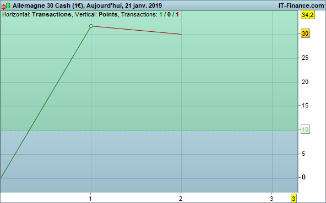Click the circle marker at transaction 1
Screen dimensions: 326x203
click(x=91, y=26)
